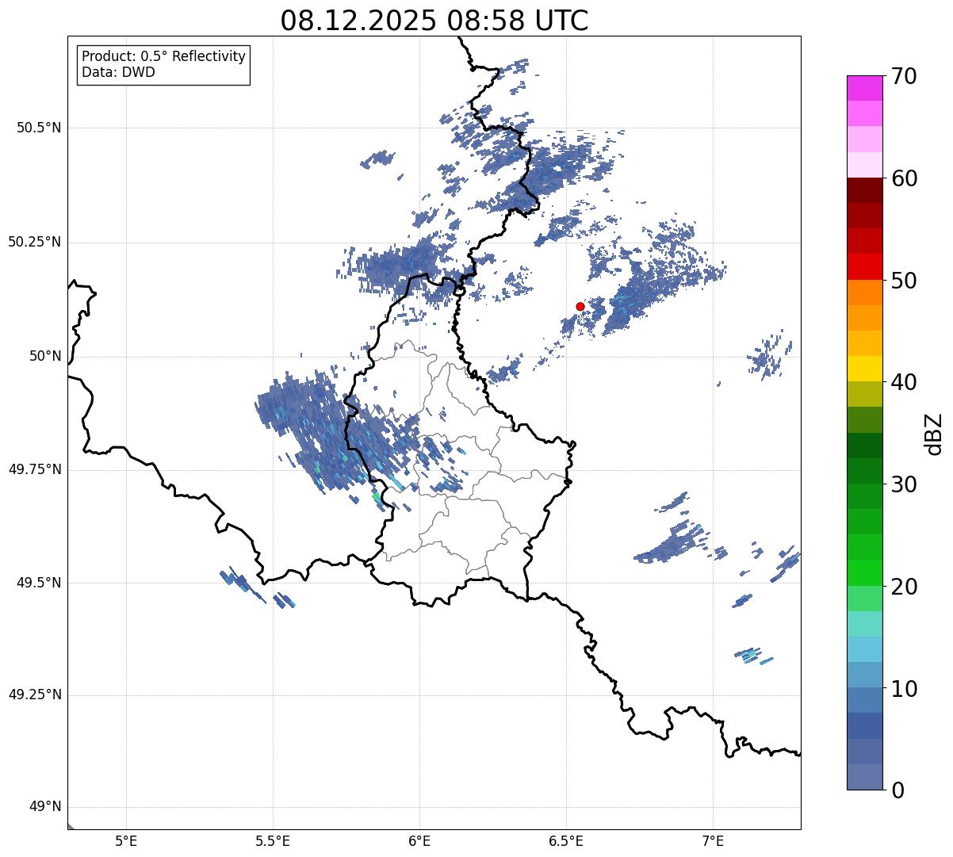The height and width of the screenshot is (857, 953).
Task: Click the latitude label 49.5°N
Action: click(x=39, y=583)
